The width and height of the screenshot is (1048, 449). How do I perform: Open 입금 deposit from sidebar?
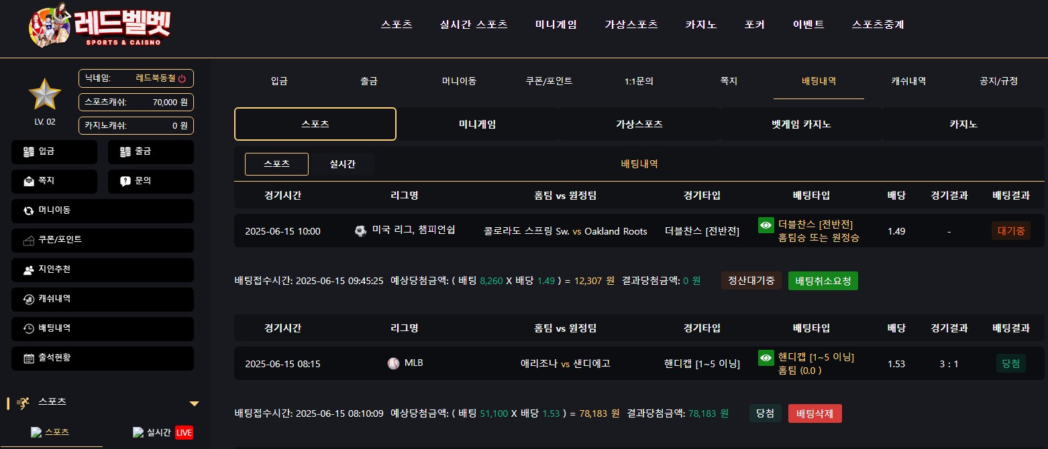[x=54, y=152]
